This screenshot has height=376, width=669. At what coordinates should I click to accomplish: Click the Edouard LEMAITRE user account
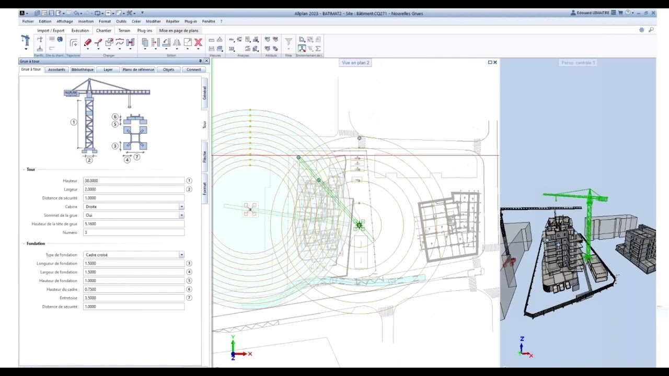(x=590, y=13)
